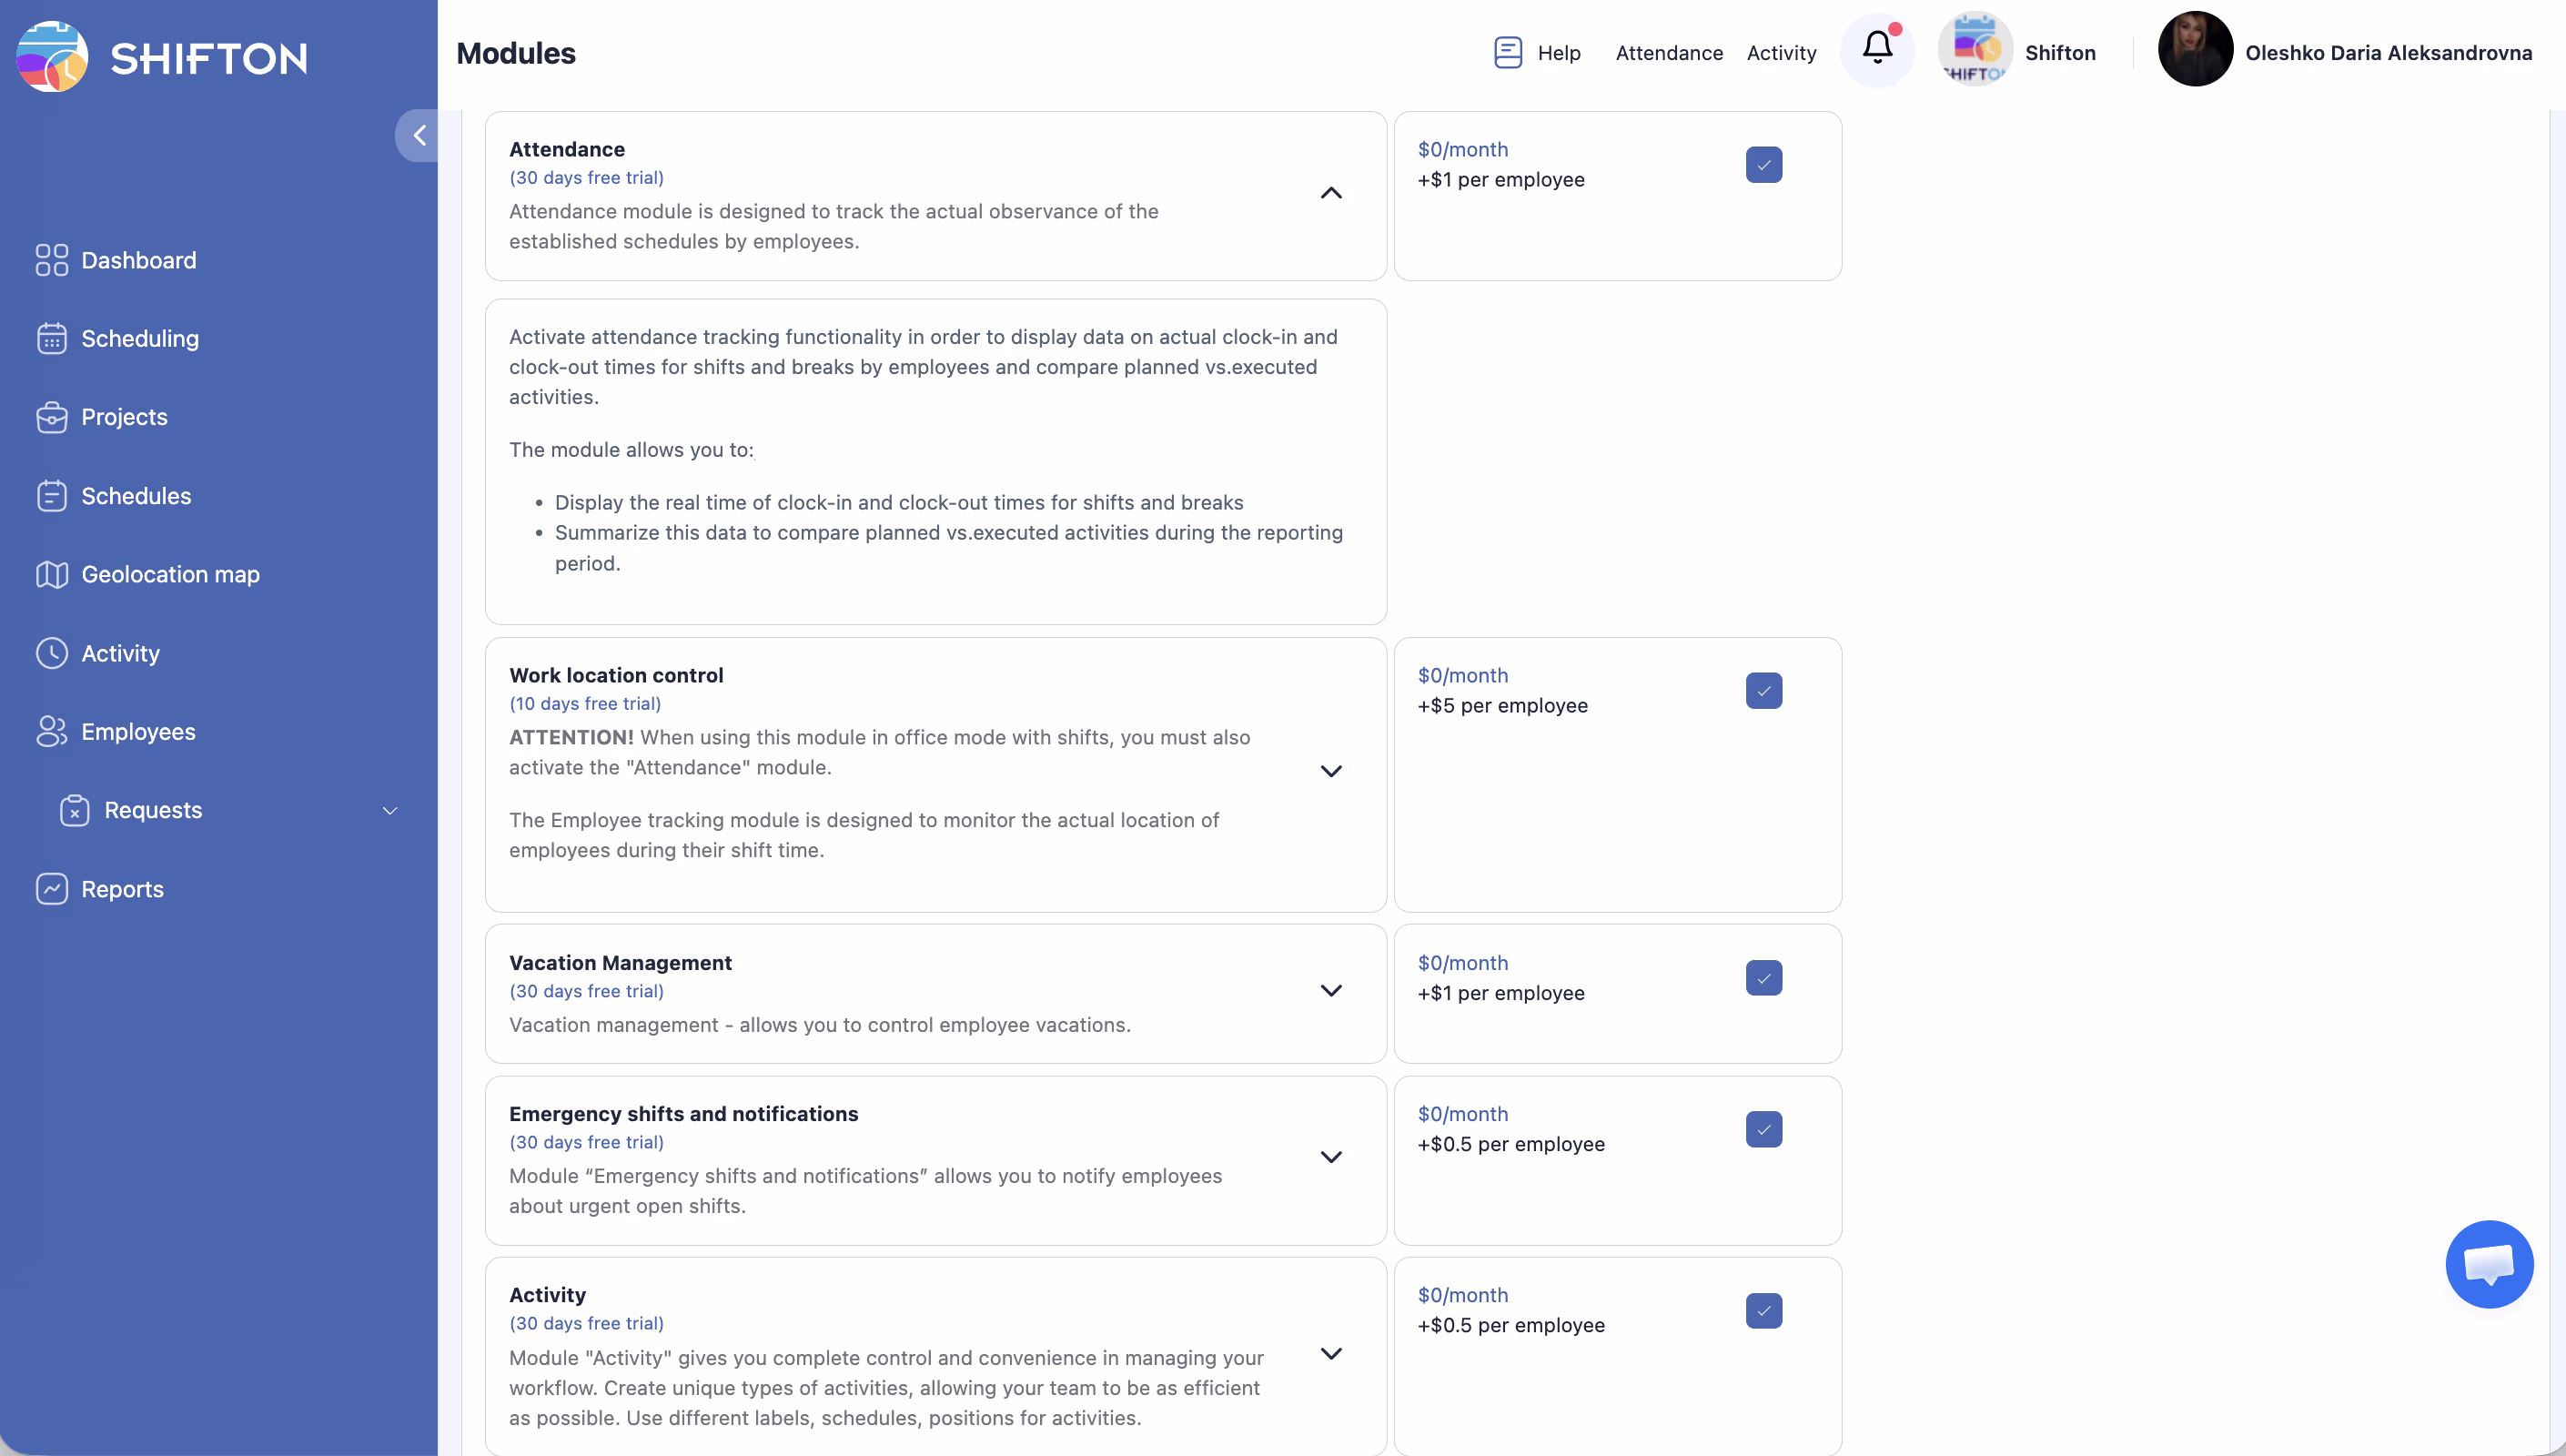Expand the Requests submenu in sidebar
The image size is (2566, 1456).
click(389, 811)
